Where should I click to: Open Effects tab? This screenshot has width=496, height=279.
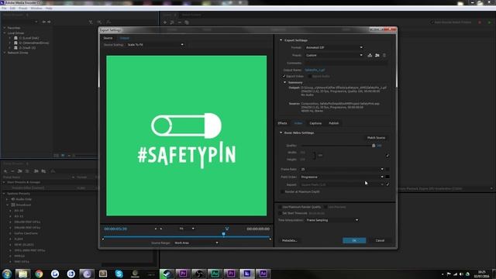tap(282, 123)
